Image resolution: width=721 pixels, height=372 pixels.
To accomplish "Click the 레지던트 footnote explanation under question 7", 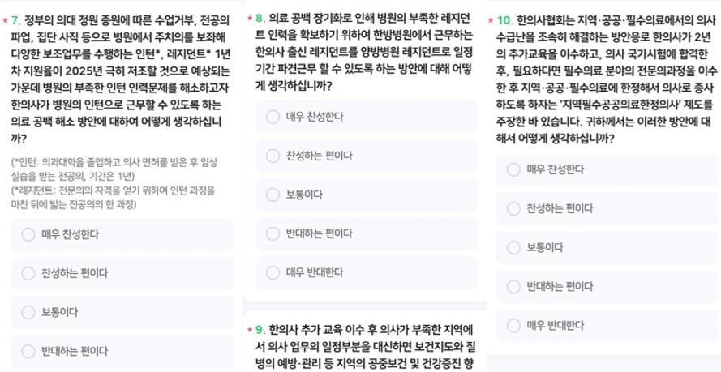I will coord(113,198).
